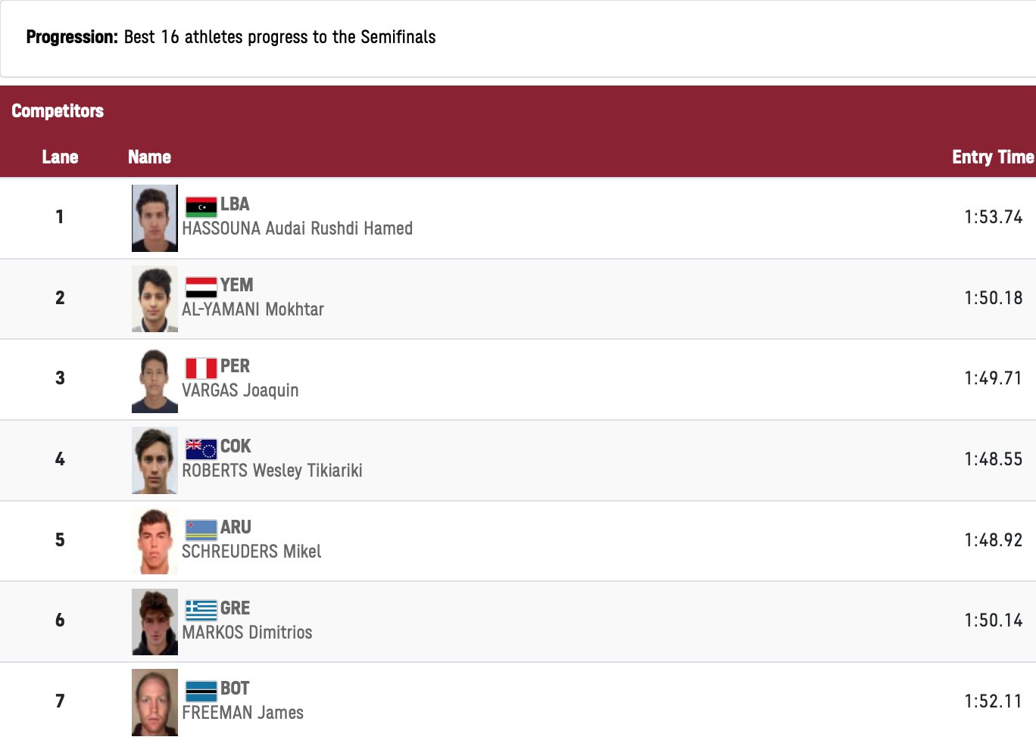Click the Entry Time column header
1036x740 pixels.
point(992,157)
